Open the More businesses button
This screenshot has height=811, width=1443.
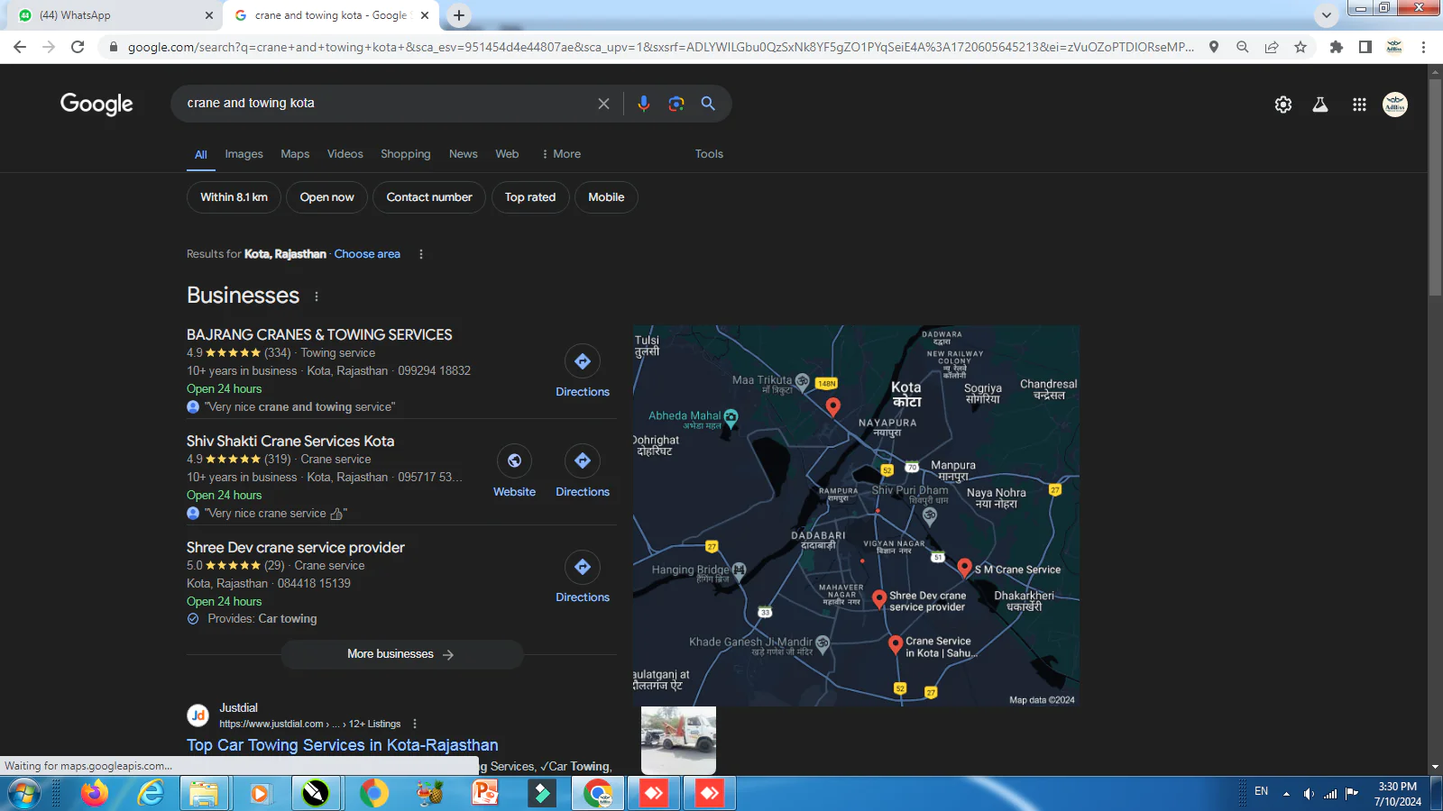(x=401, y=654)
